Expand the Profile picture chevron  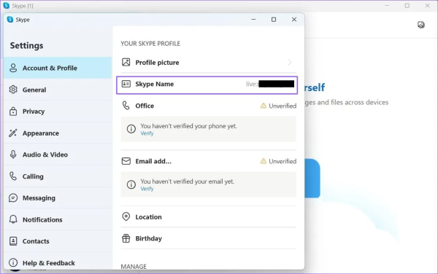pyautogui.click(x=290, y=62)
